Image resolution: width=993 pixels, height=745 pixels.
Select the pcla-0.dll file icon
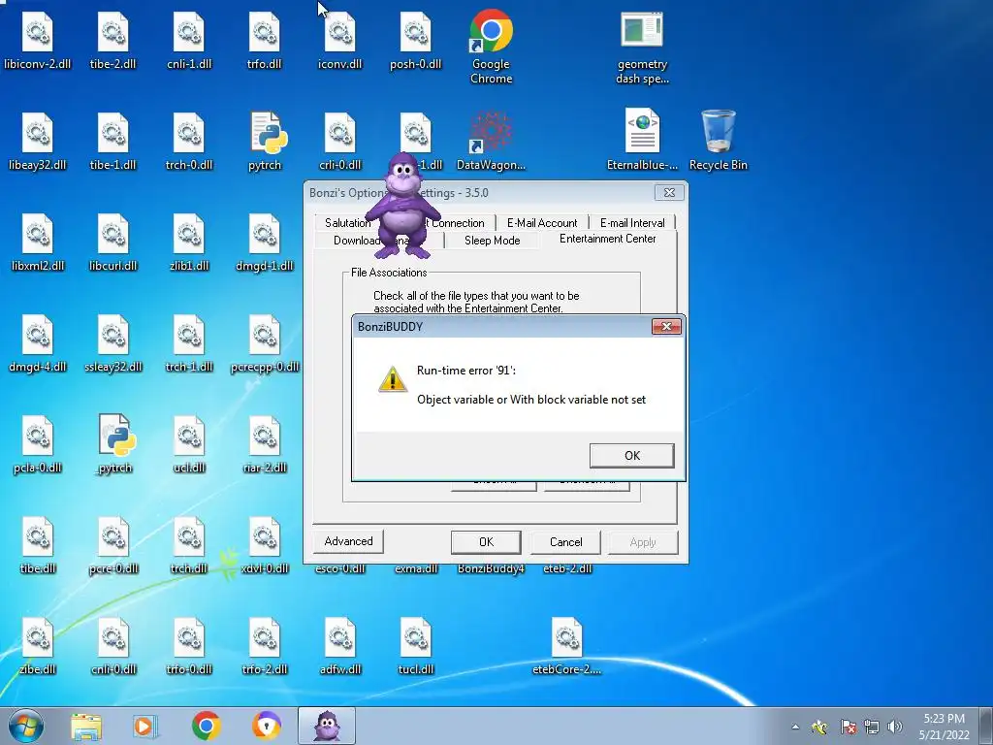pos(38,442)
